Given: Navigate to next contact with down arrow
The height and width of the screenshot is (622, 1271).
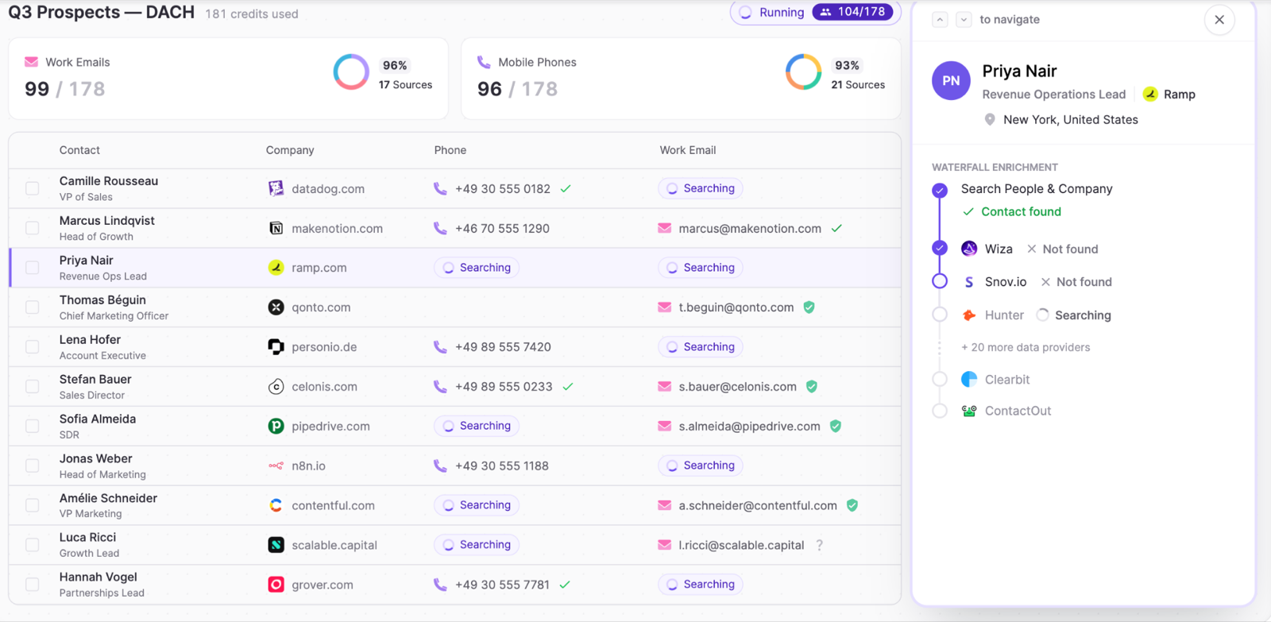Looking at the screenshot, I should 964,20.
